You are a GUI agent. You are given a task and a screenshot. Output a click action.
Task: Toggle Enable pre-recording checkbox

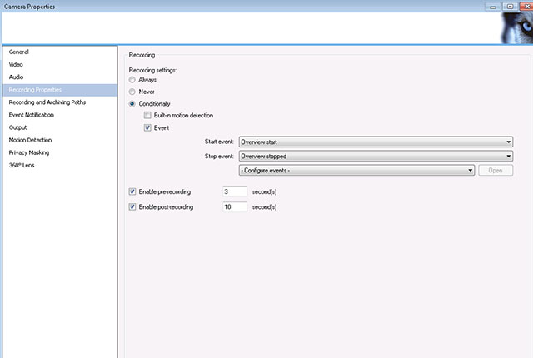[132, 191]
